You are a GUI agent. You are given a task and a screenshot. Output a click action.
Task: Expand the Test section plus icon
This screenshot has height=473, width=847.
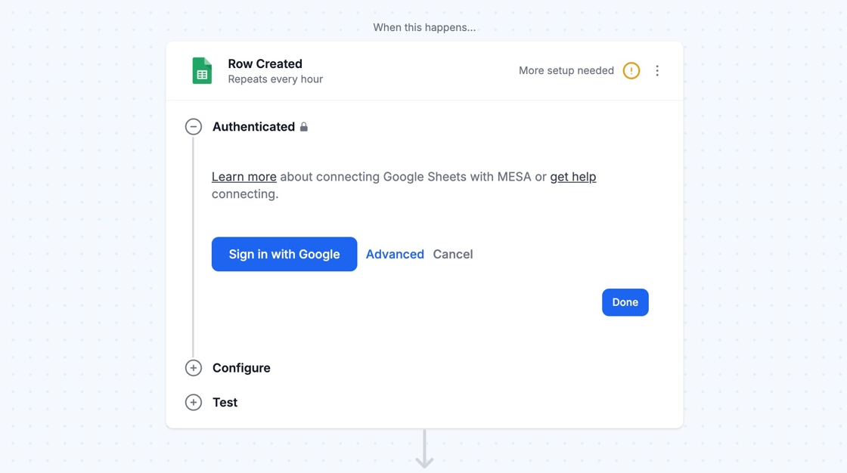coord(194,403)
